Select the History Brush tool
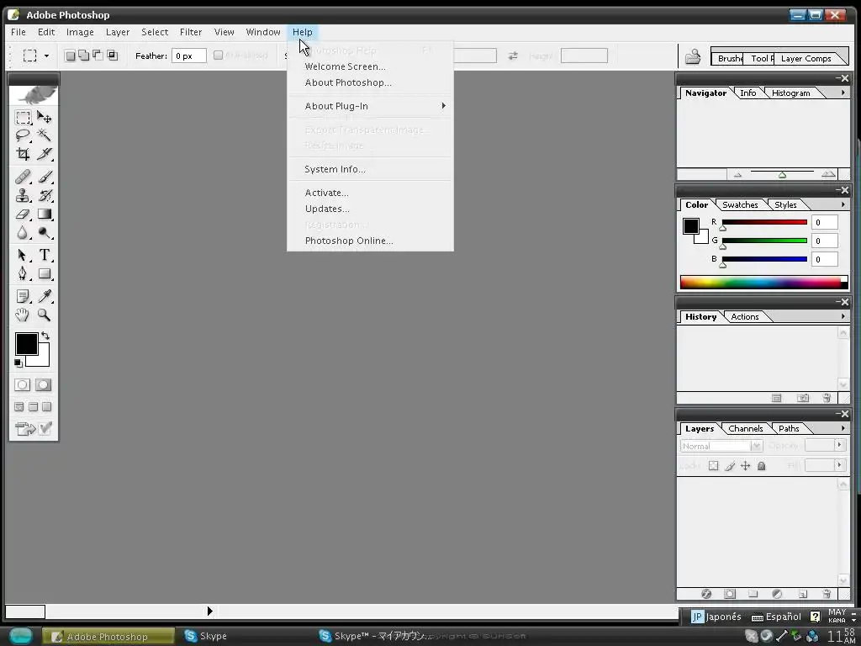The height and width of the screenshot is (646, 861). [44, 195]
